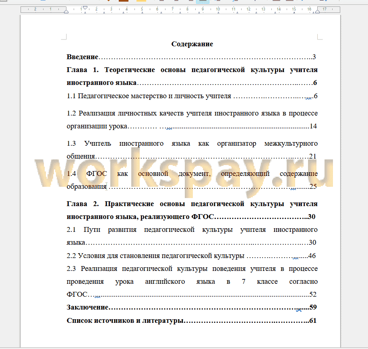Viewport: 368px width, 349px height.
Task: Click the words "урока английского языка в 7 классе"
Action: [196, 282]
